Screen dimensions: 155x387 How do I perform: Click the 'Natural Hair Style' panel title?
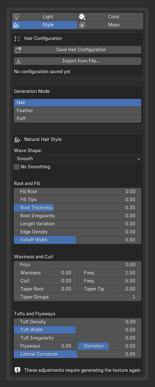pyautogui.click(x=43, y=140)
